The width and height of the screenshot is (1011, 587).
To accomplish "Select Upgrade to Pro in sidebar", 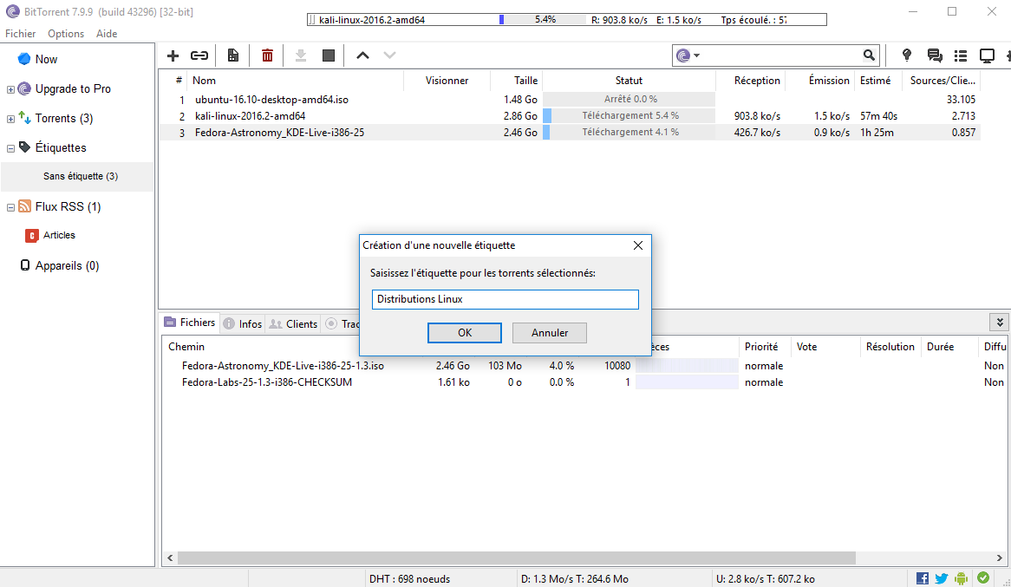I will point(73,89).
